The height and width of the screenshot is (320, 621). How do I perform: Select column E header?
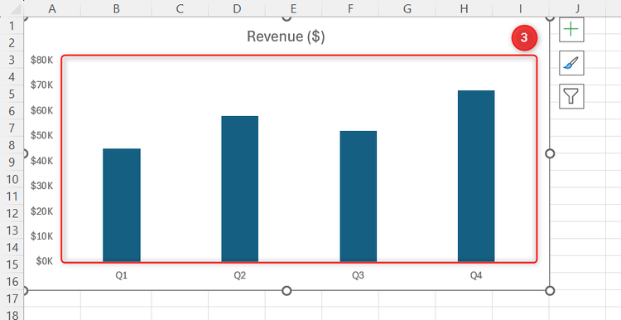(293, 8)
